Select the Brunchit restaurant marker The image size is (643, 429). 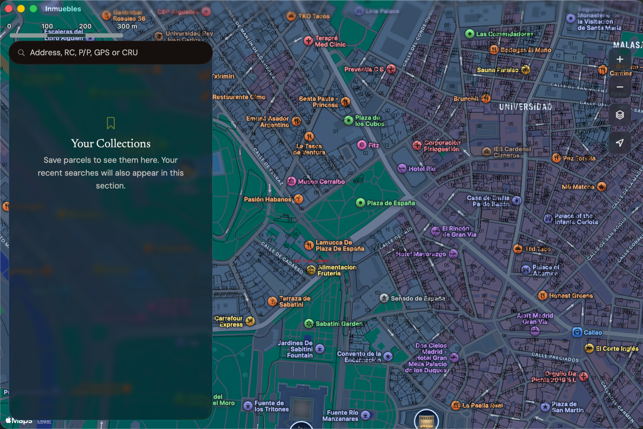click(486, 99)
